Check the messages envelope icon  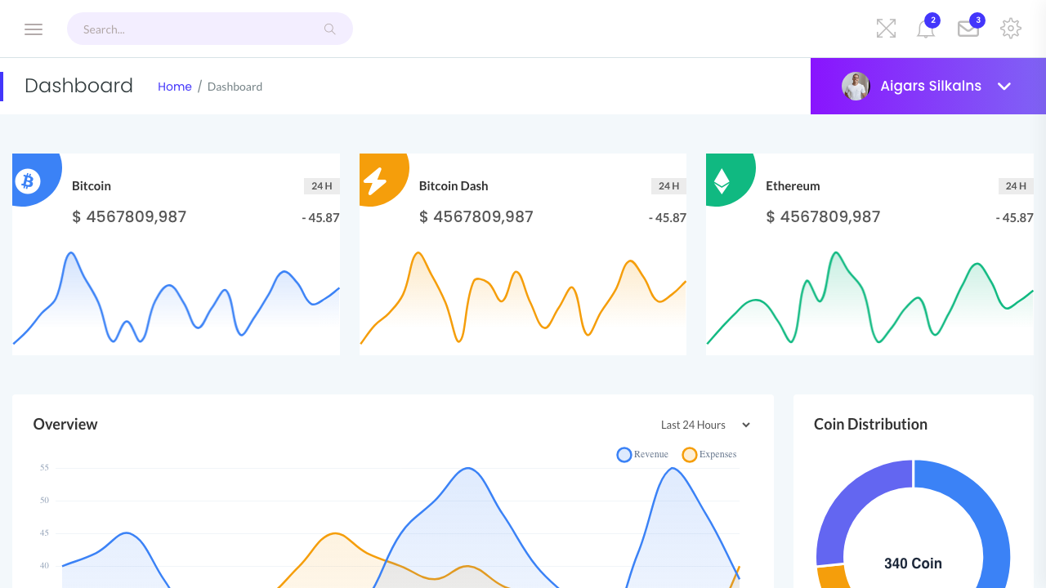click(x=968, y=29)
